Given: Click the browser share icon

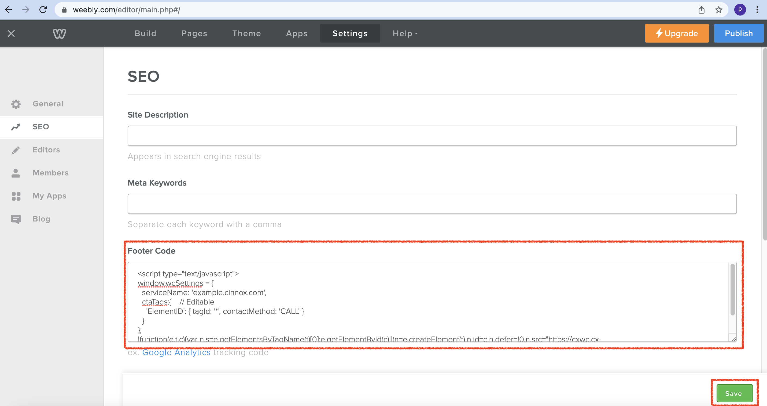Looking at the screenshot, I should [x=701, y=10].
